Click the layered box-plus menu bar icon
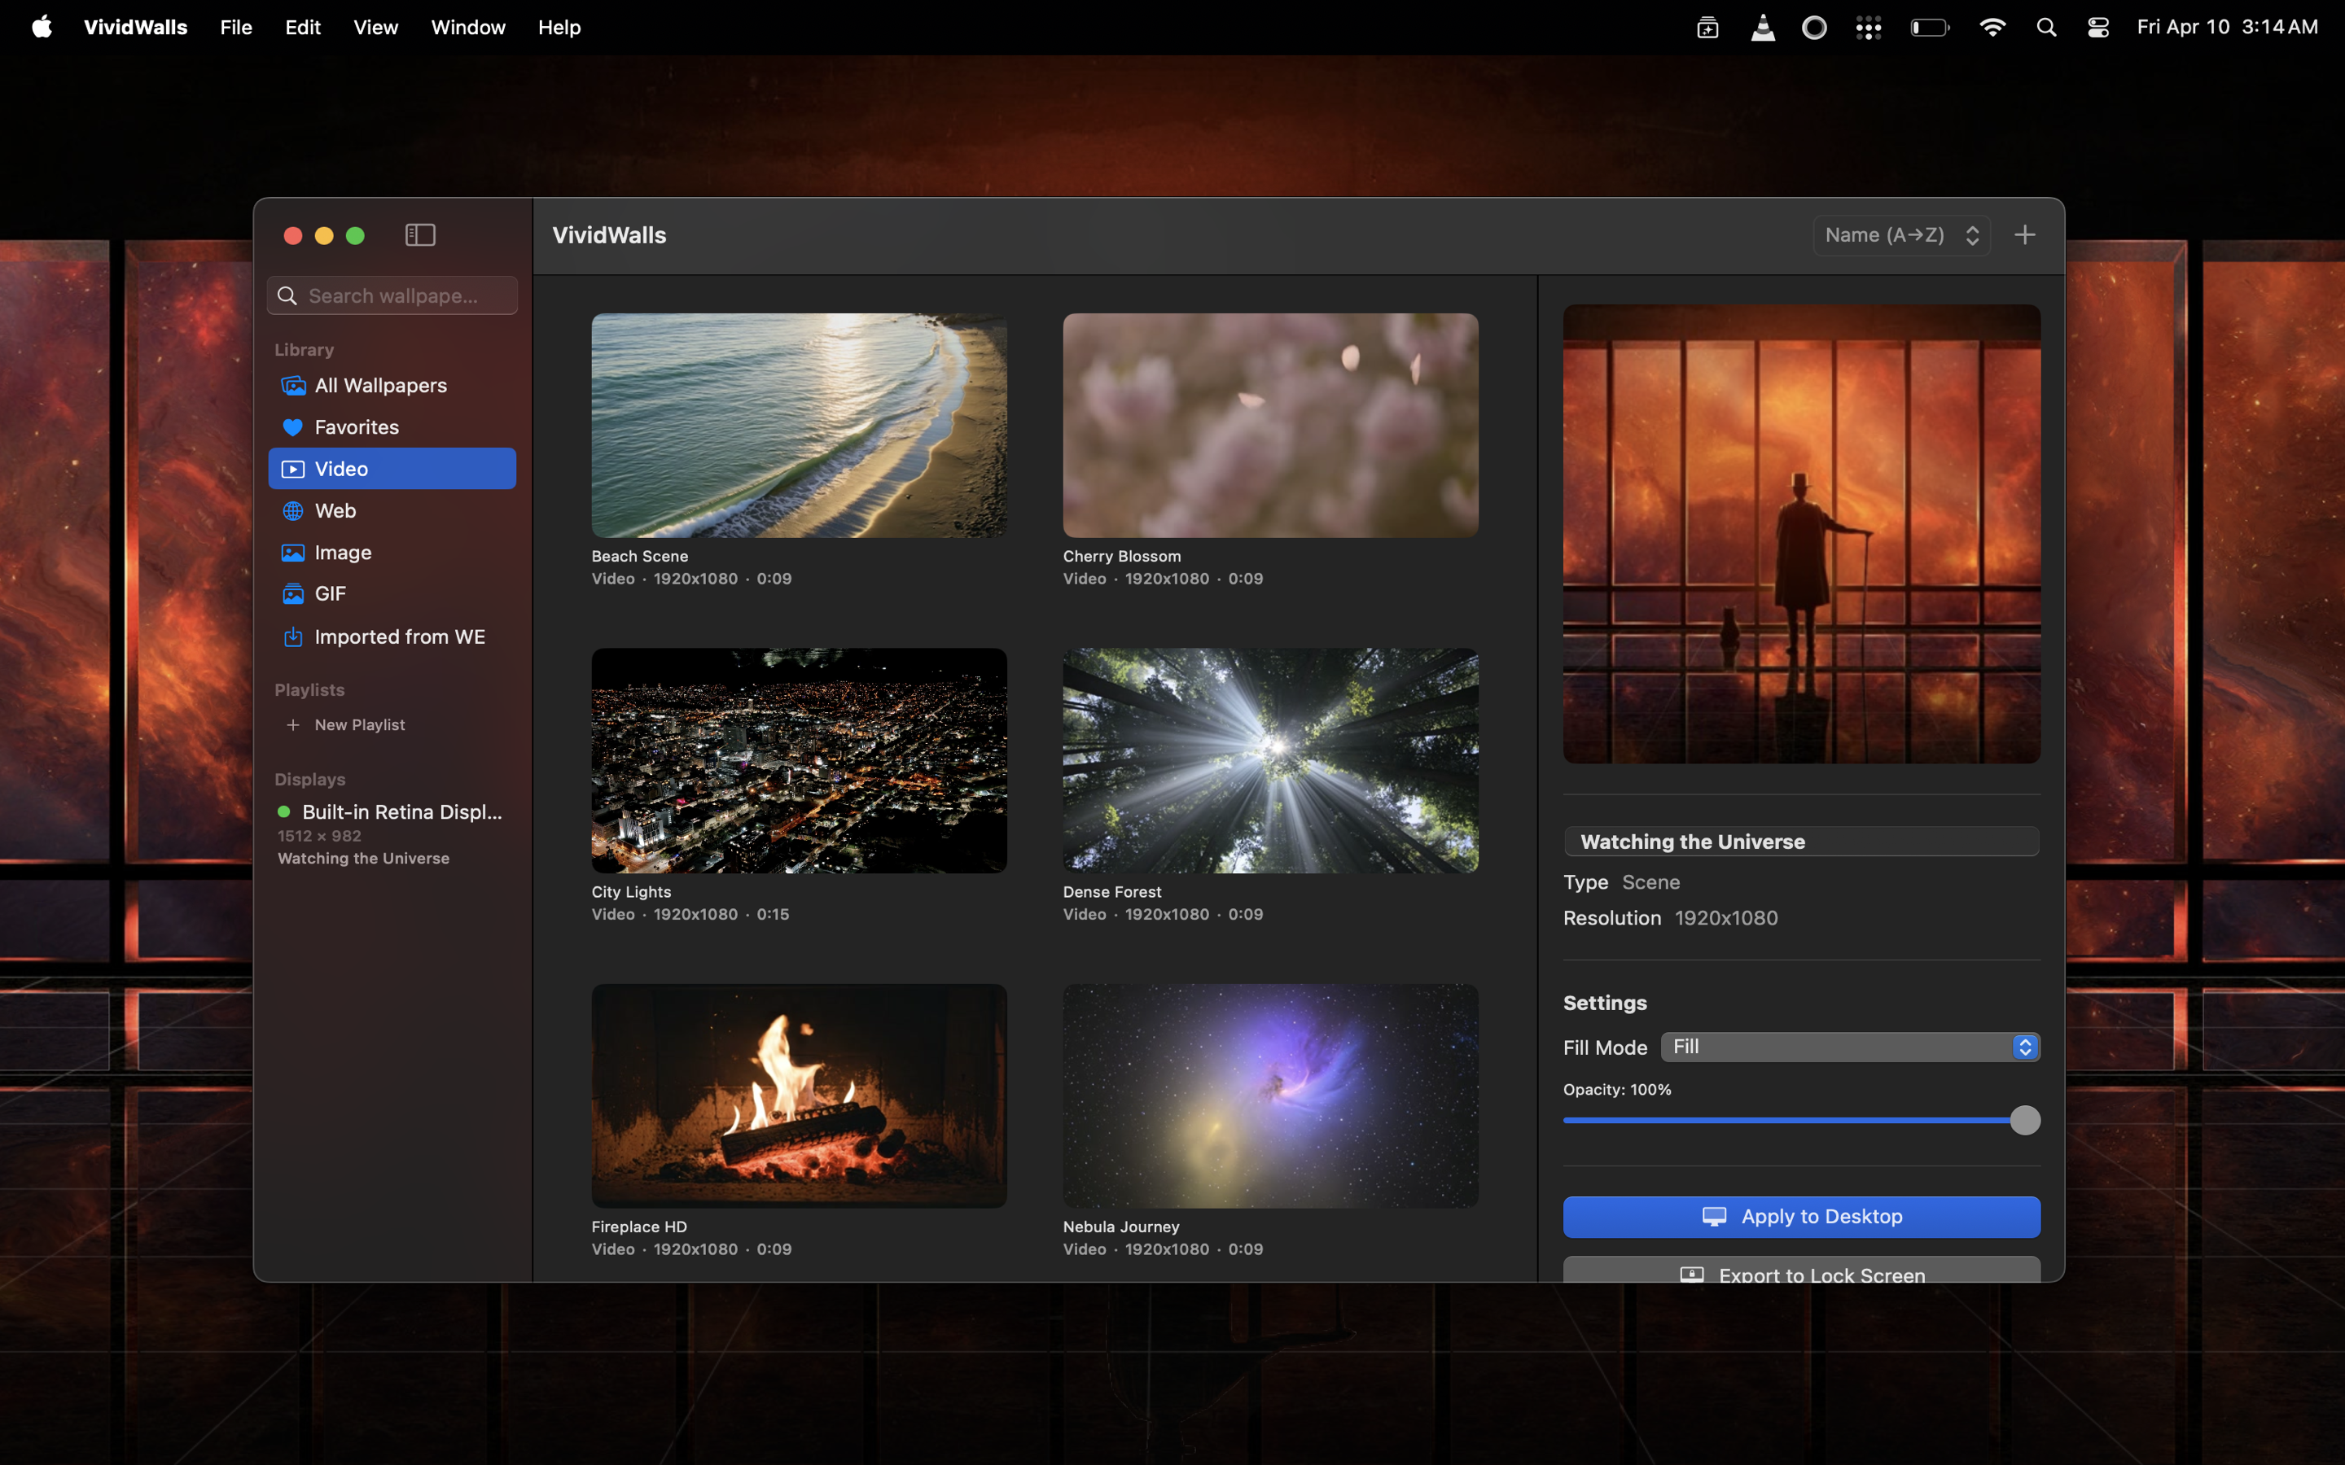The width and height of the screenshot is (2345, 1465). 1707,27
